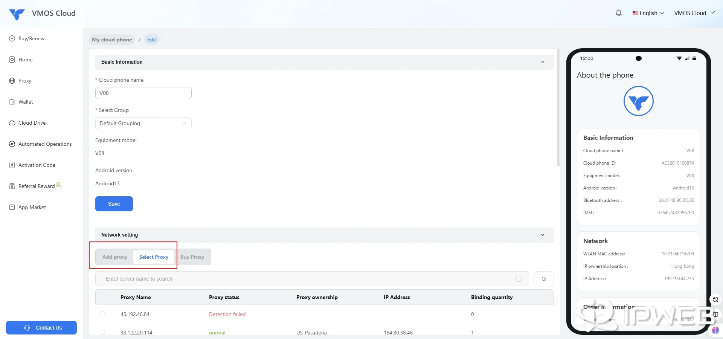Switch to the Buy Proxy tab
The image size is (723, 339).
click(192, 257)
